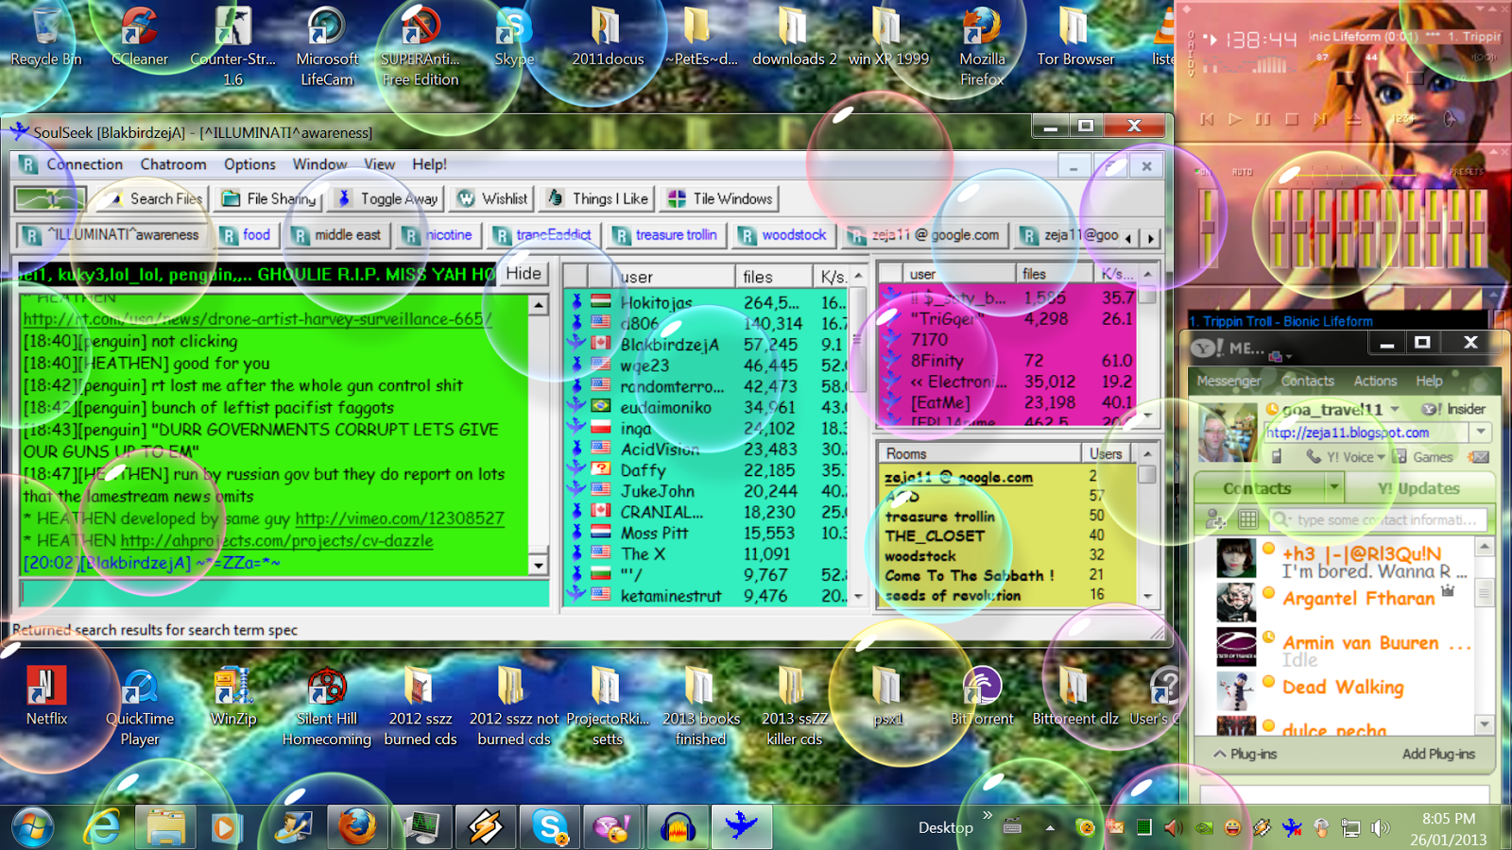The image size is (1512, 850).
Task: Open the Search Files tool in SoulSeek
Action: pos(154,198)
